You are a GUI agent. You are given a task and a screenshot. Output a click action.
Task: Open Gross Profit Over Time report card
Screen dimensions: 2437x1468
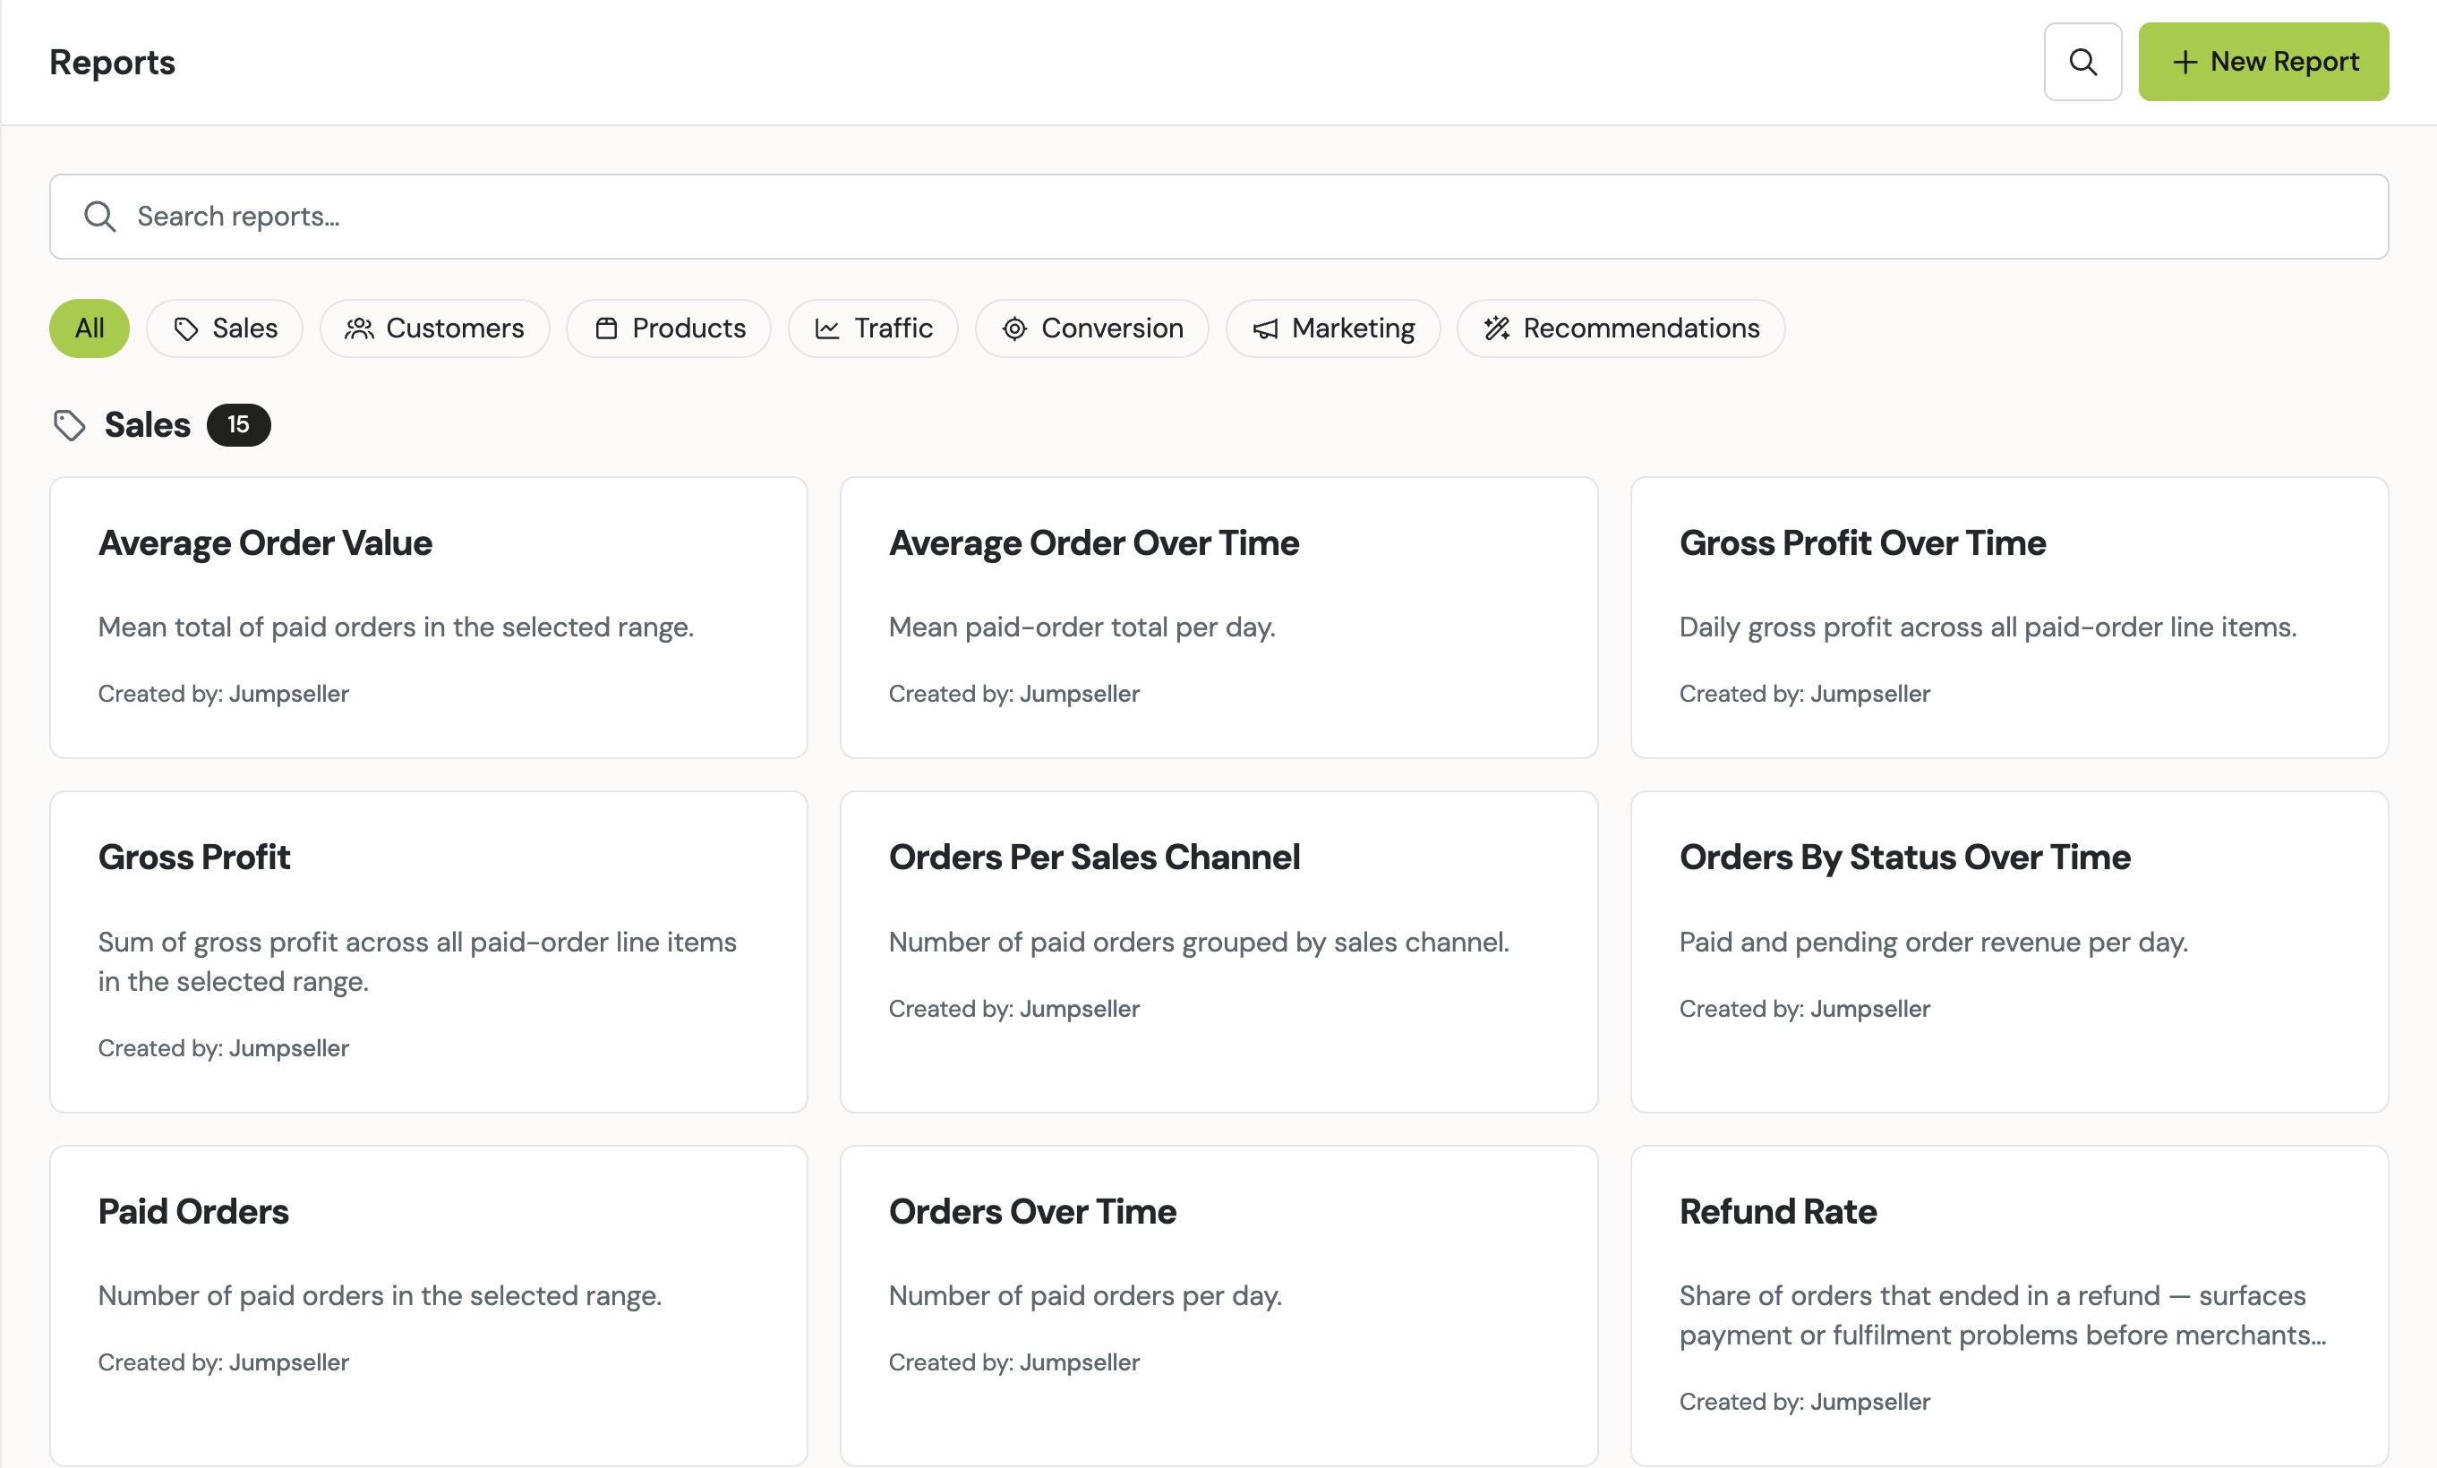coord(2009,618)
